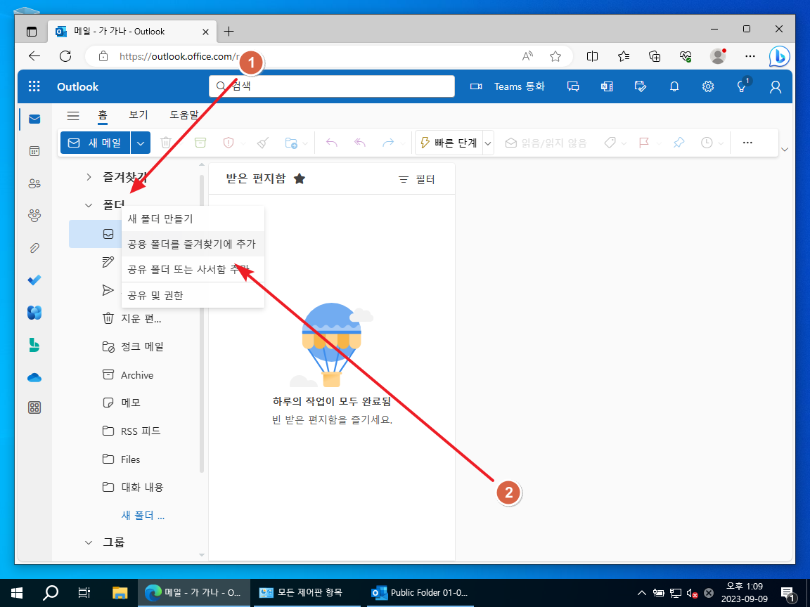Image resolution: width=810 pixels, height=607 pixels.
Task: Open the Calendar module in sidebar
Action: (34, 151)
